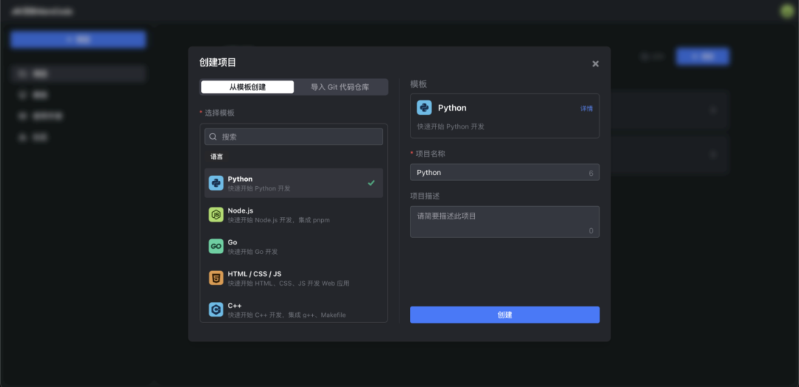Click user avatar in top right corner

[x=786, y=11]
